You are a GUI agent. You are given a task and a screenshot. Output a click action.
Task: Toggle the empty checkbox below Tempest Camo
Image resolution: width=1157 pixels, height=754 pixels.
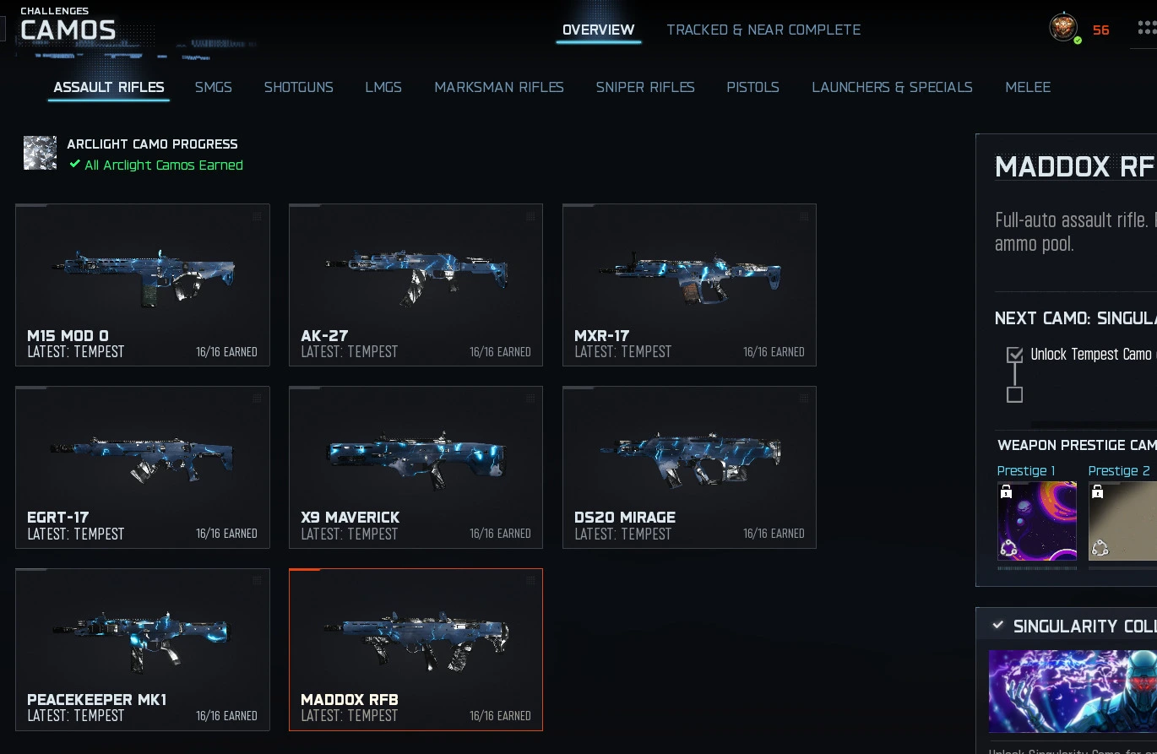pos(1015,394)
